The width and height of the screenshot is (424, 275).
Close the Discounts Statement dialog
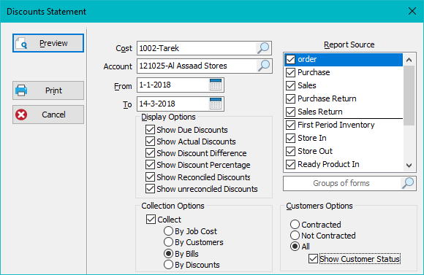point(412,12)
